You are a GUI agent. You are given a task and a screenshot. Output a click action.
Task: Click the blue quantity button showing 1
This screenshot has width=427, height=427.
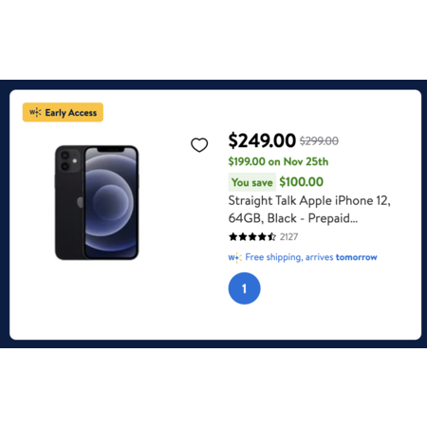pos(244,288)
